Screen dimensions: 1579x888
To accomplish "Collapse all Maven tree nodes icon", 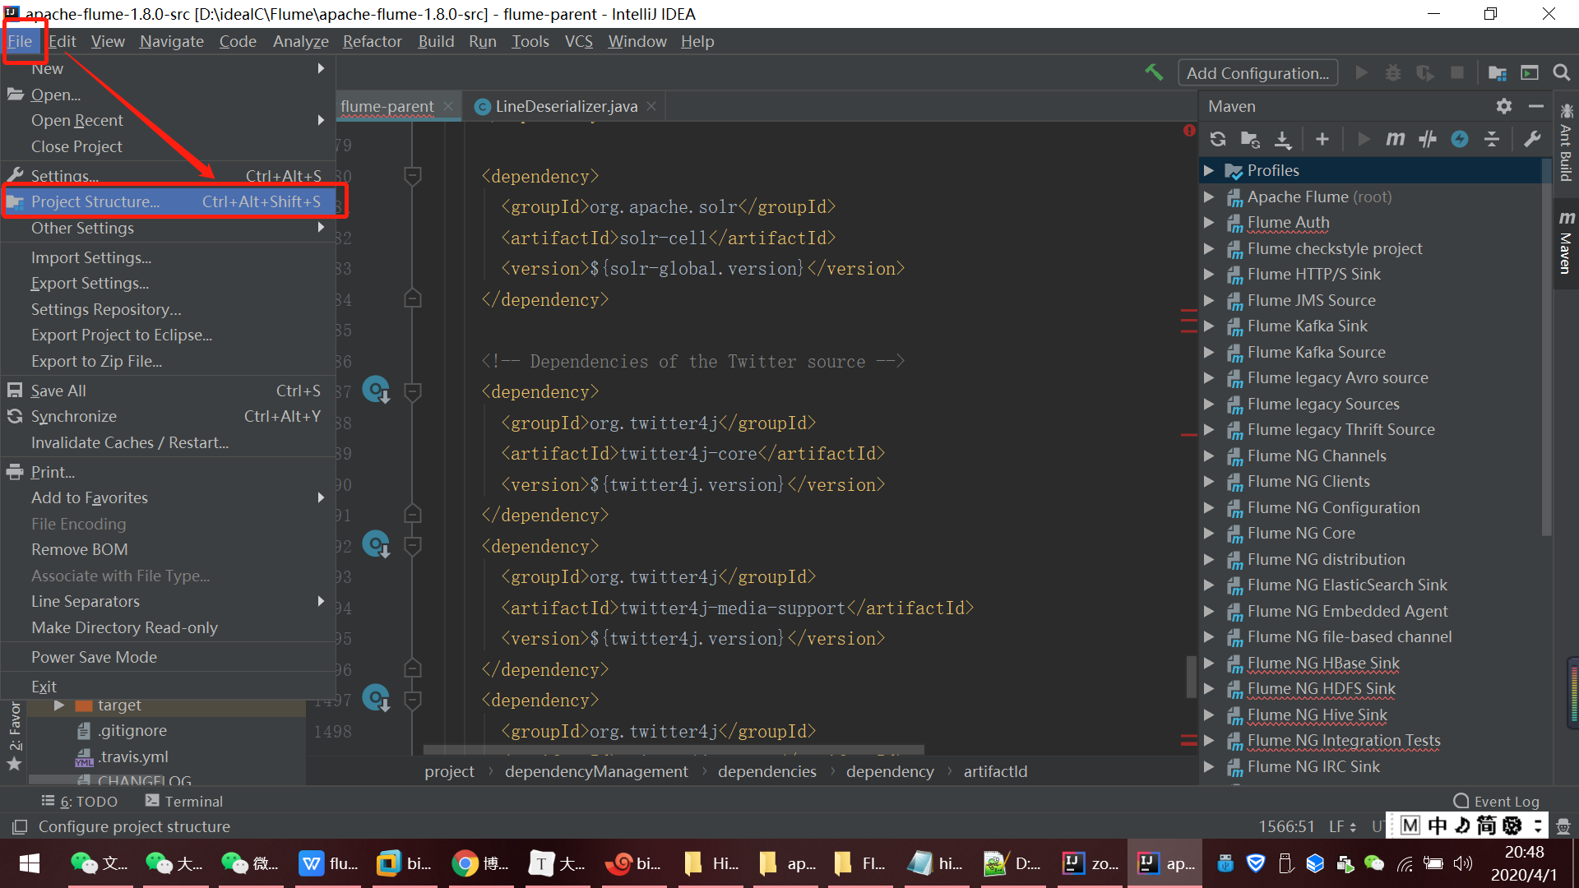I will pyautogui.click(x=1492, y=139).
